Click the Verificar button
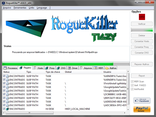The width and height of the screenshot is (156, 117). pyautogui.click(x=142, y=24)
